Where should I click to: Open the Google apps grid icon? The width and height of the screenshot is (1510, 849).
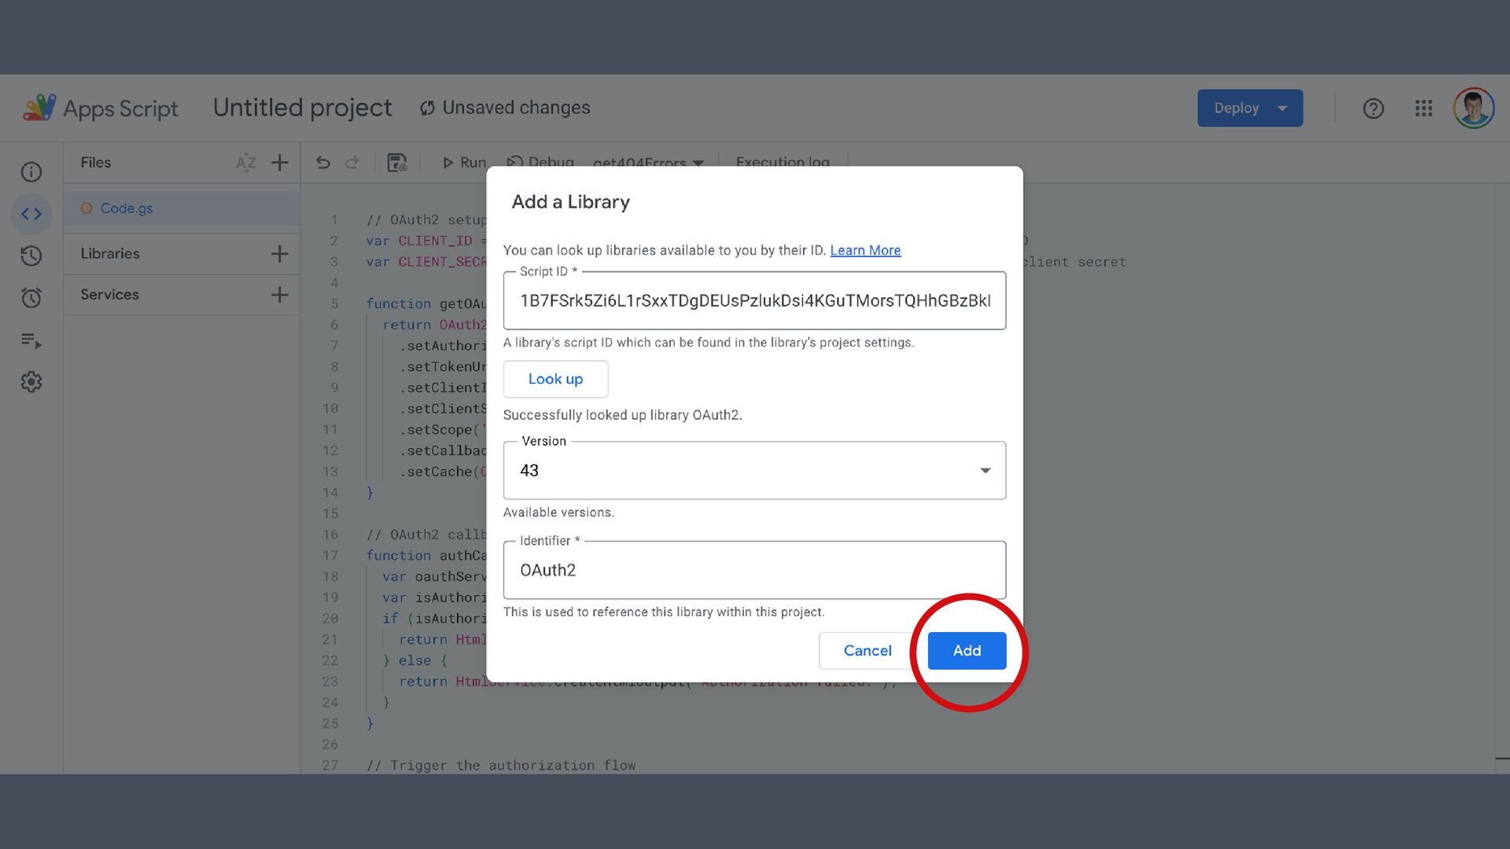coord(1423,108)
